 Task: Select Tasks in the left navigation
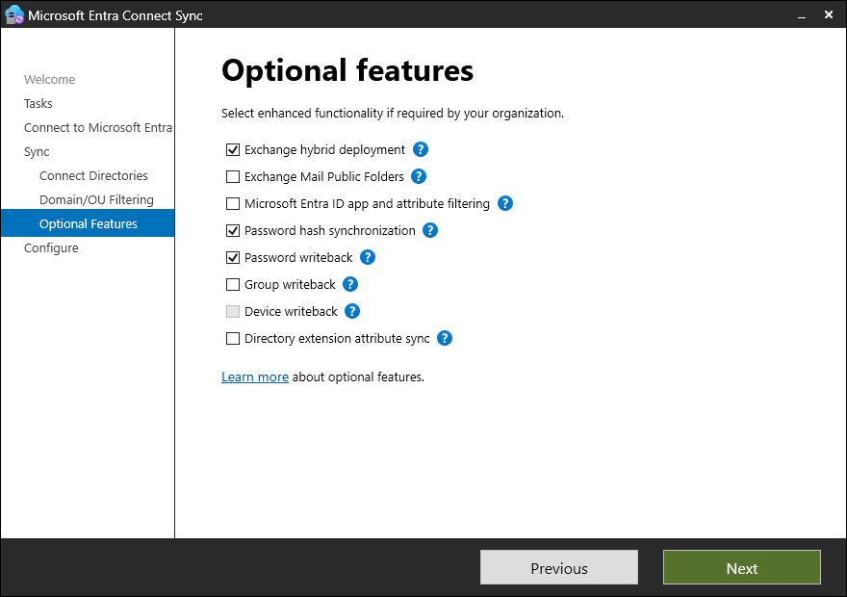(x=38, y=104)
